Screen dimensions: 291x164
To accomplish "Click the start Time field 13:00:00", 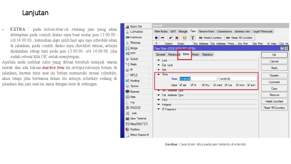I will tap(198, 79).
